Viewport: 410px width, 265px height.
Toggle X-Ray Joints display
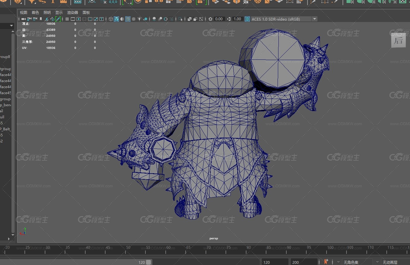[201, 19]
